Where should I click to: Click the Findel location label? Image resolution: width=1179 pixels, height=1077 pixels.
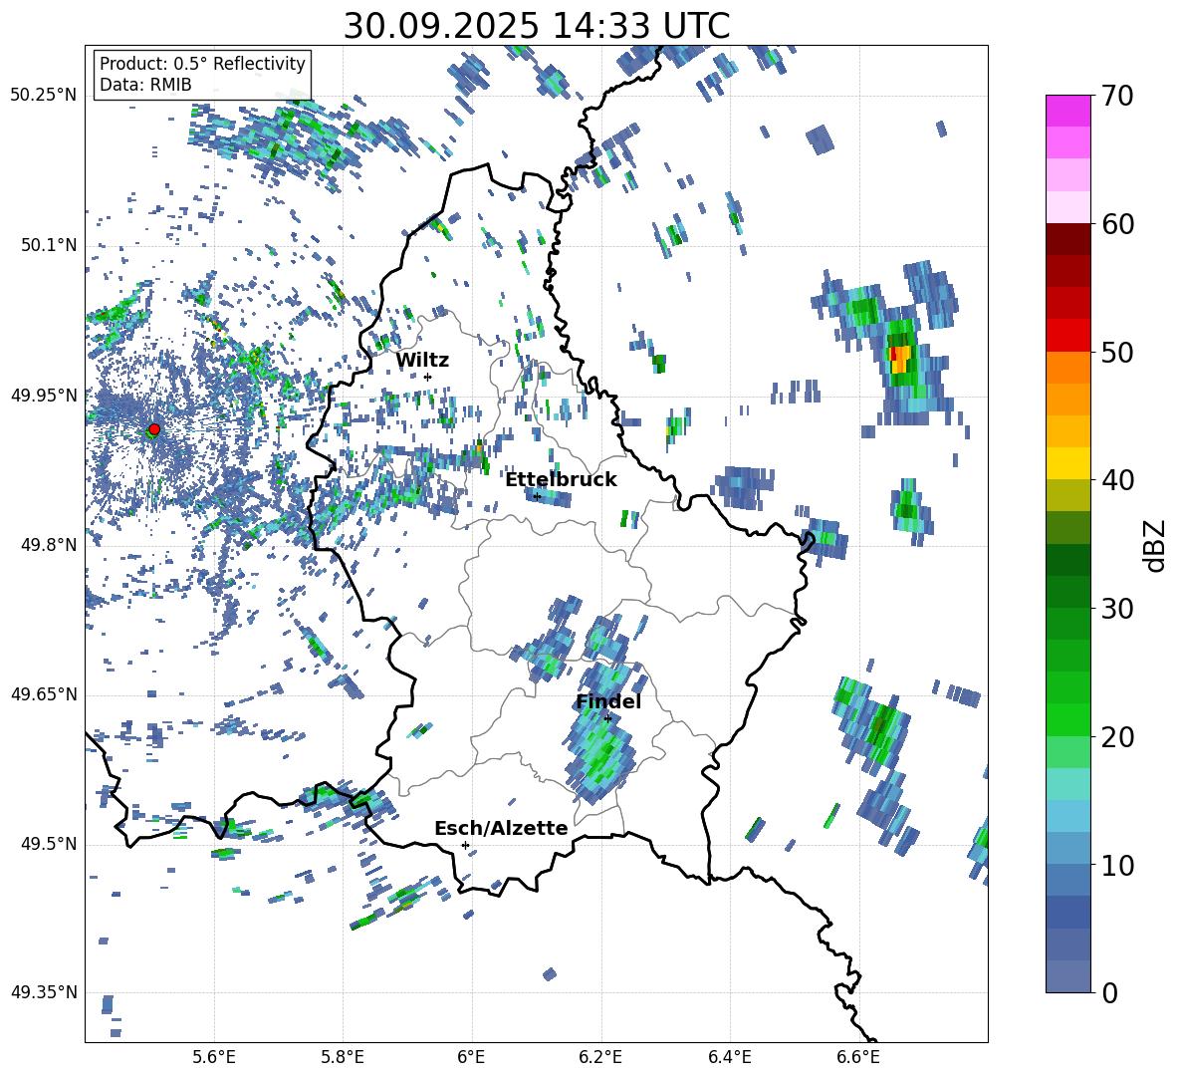(x=608, y=701)
